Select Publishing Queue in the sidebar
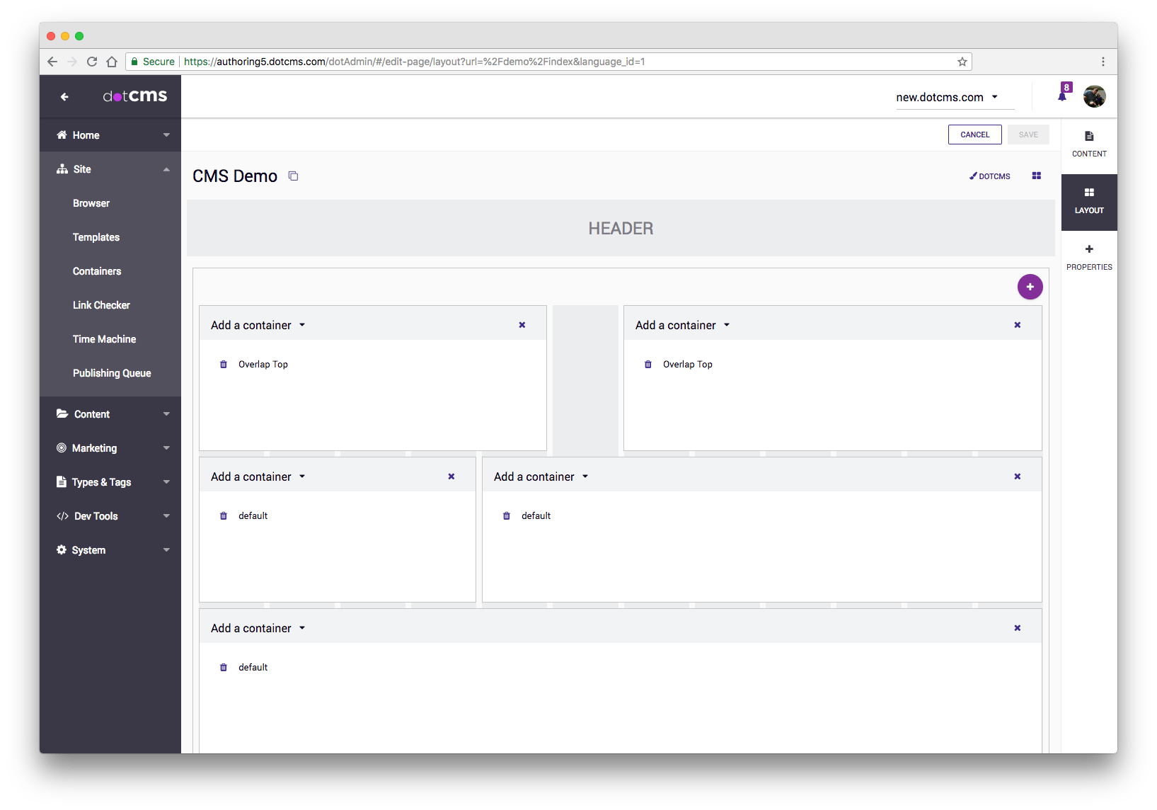 coord(112,373)
